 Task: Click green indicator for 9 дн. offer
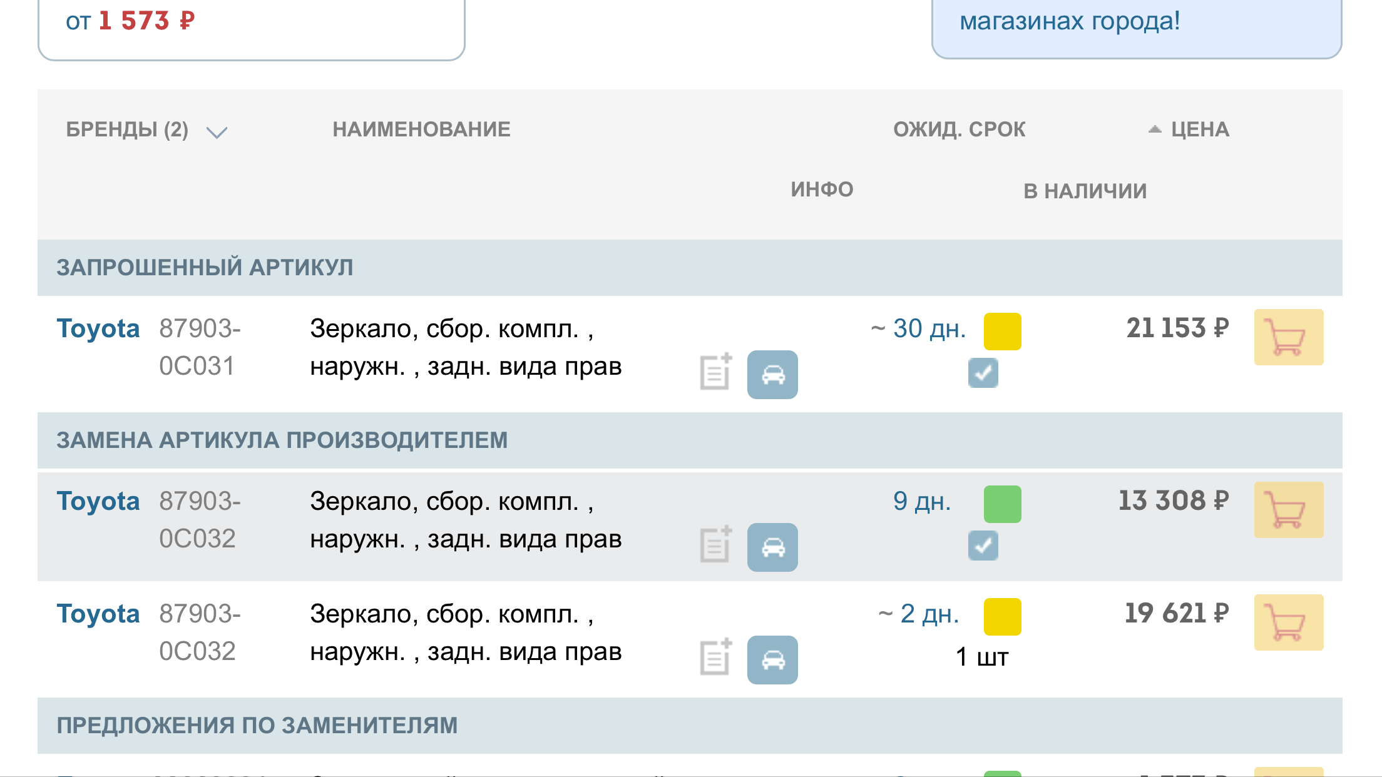point(1002,504)
